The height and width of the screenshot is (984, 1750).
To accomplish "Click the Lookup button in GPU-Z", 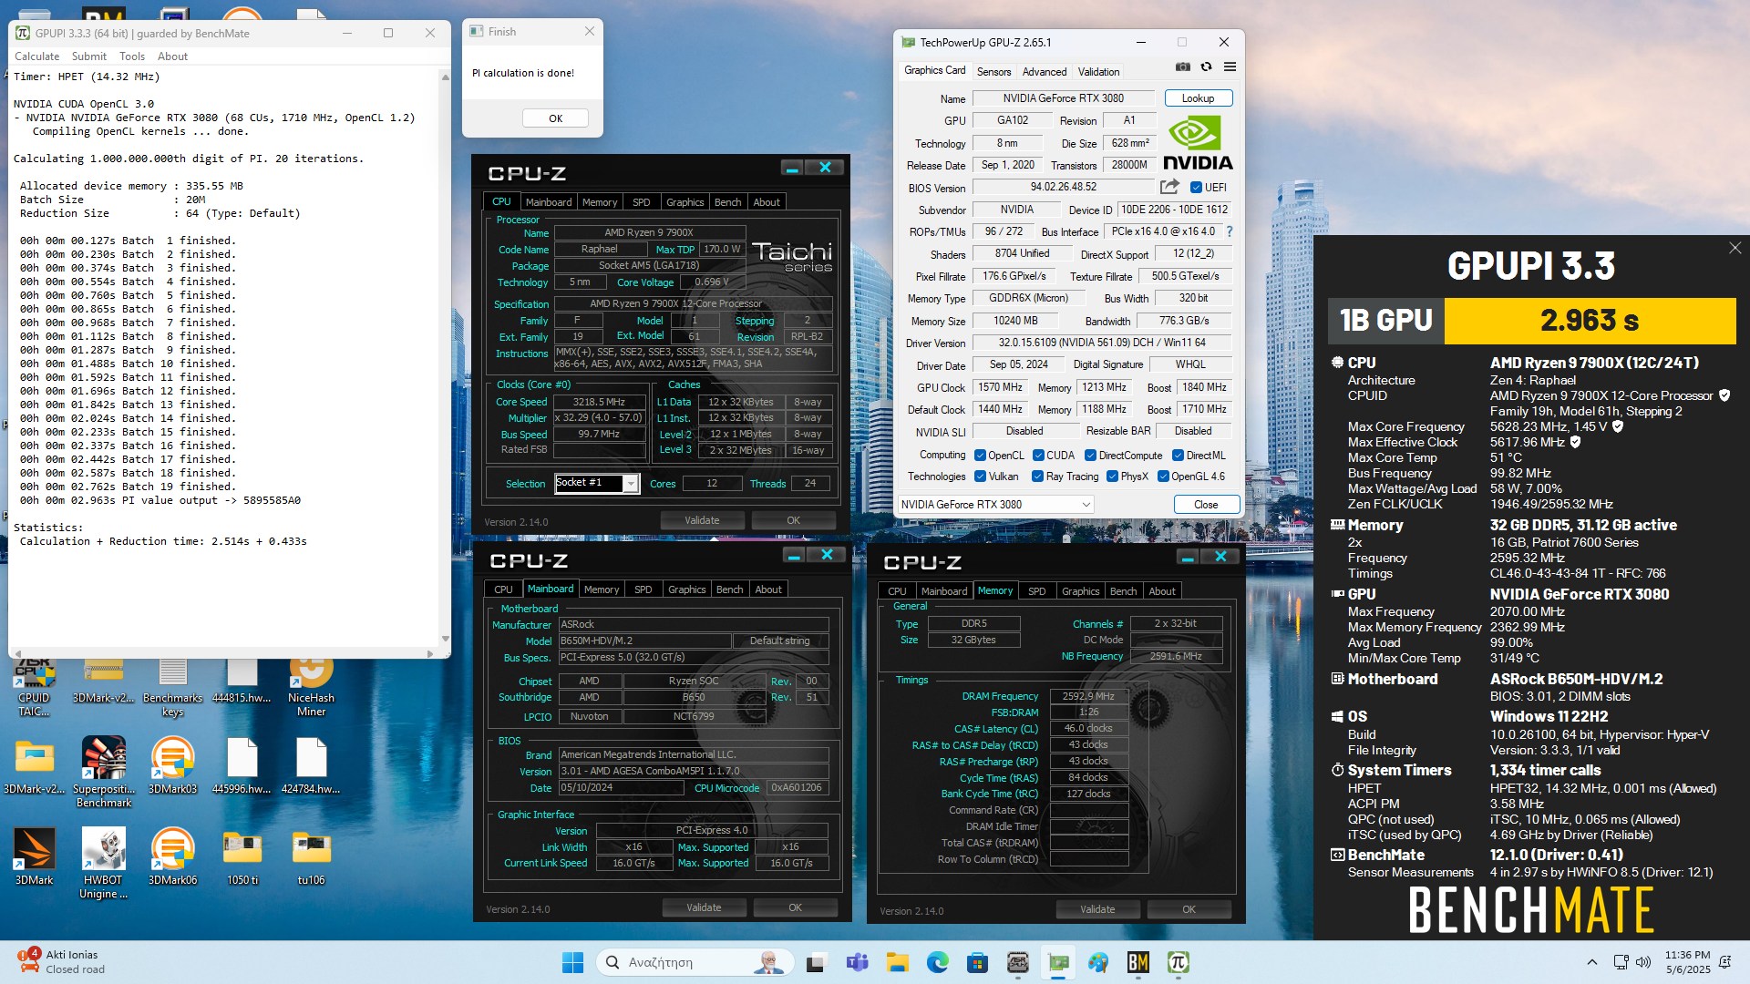I will tap(1198, 98).
